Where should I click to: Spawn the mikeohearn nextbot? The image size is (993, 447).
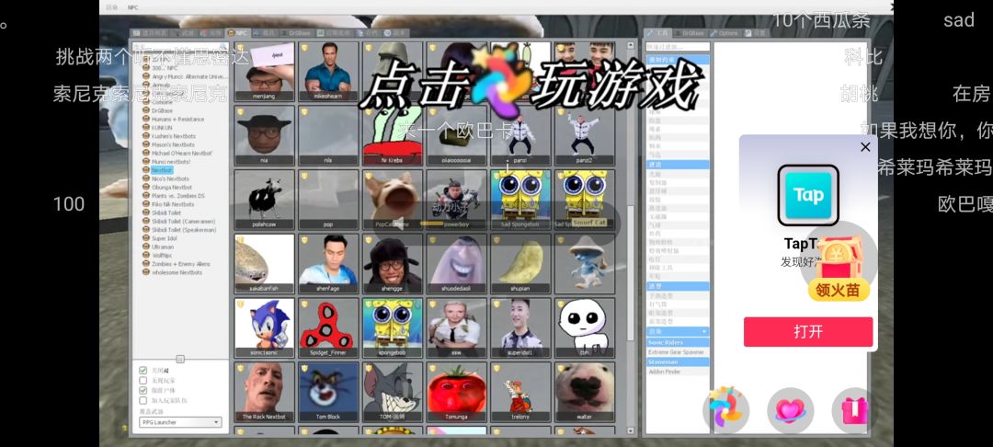(328, 72)
